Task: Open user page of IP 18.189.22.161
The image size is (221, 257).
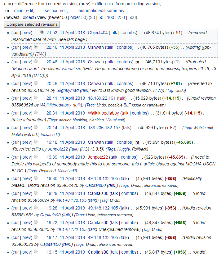Action: (102, 98)
